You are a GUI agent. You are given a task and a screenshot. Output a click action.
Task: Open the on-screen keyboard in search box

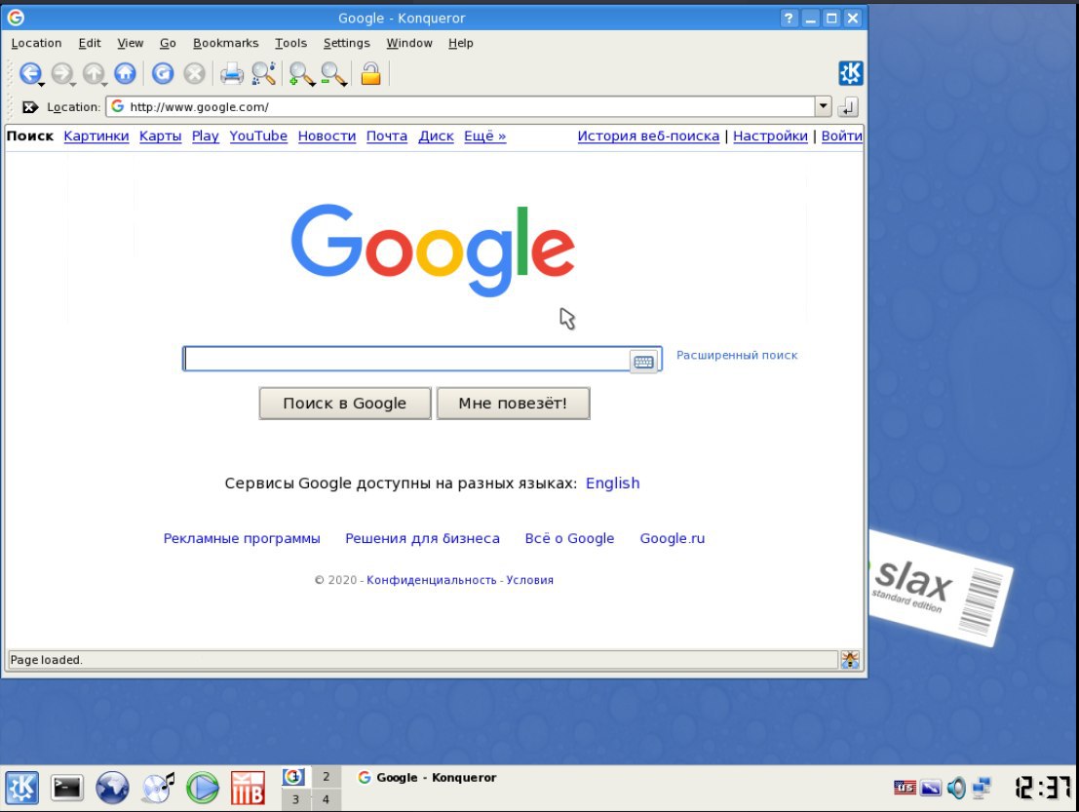coord(643,362)
